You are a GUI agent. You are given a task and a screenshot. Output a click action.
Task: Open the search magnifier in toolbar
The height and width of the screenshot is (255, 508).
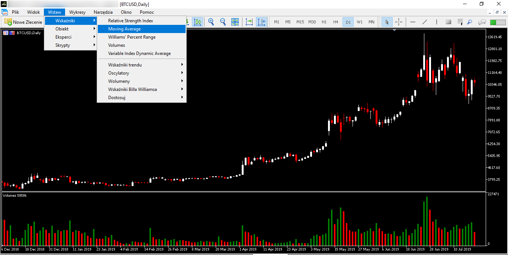tap(470, 22)
